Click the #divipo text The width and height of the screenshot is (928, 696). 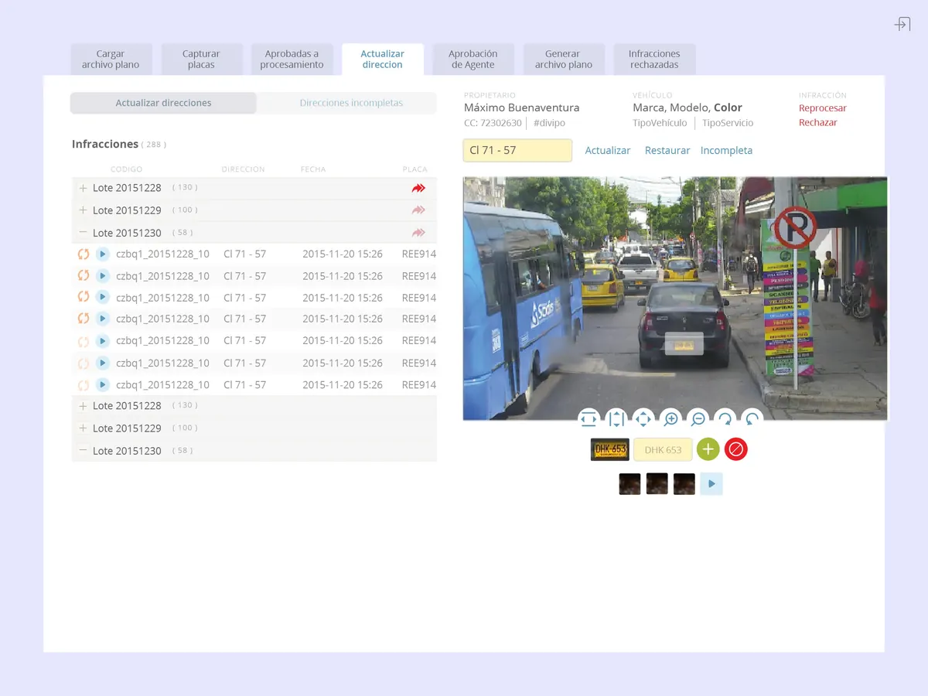point(548,124)
